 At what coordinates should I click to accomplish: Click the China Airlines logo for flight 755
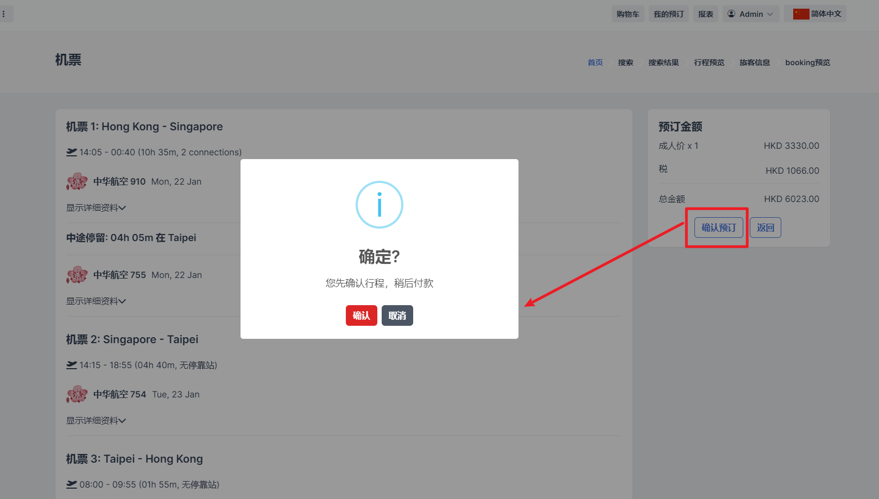tap(77, 275)
